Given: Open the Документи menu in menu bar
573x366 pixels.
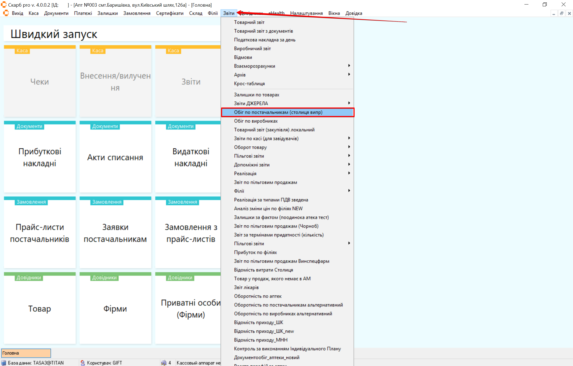Looking at the screenshot, I should [x=56, y=13].
